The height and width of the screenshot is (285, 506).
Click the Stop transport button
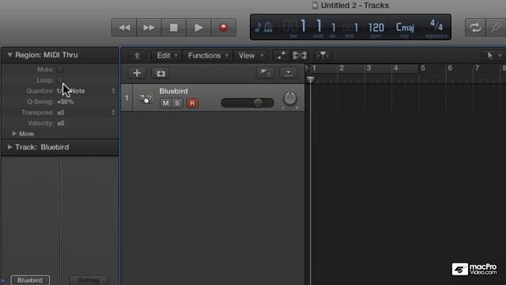(174, 28)
